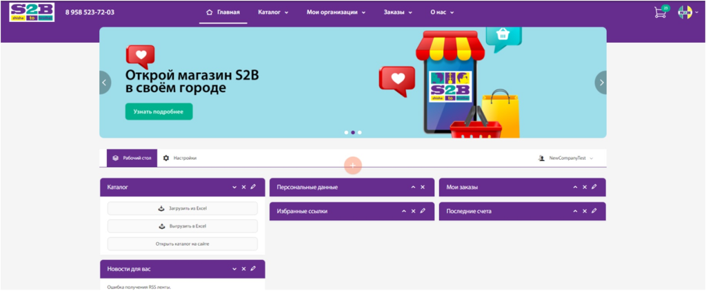The image size is (706, 291).
Task: Edit the Избранные ссылки widget
Action: [x=423, y=211]
